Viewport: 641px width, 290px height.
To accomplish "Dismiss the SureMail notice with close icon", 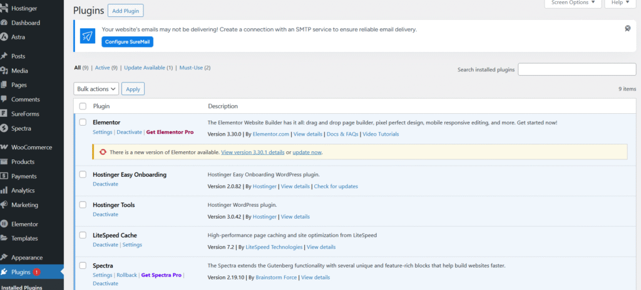I will click(x=627, y=29).
